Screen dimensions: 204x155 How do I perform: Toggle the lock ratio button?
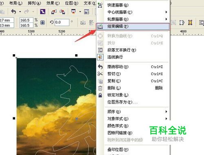[x=42, y=22]
